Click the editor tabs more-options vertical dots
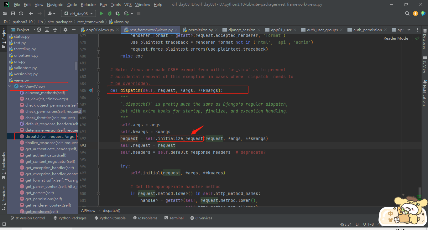The image size is (428, 230). click(x=418, y=30)
